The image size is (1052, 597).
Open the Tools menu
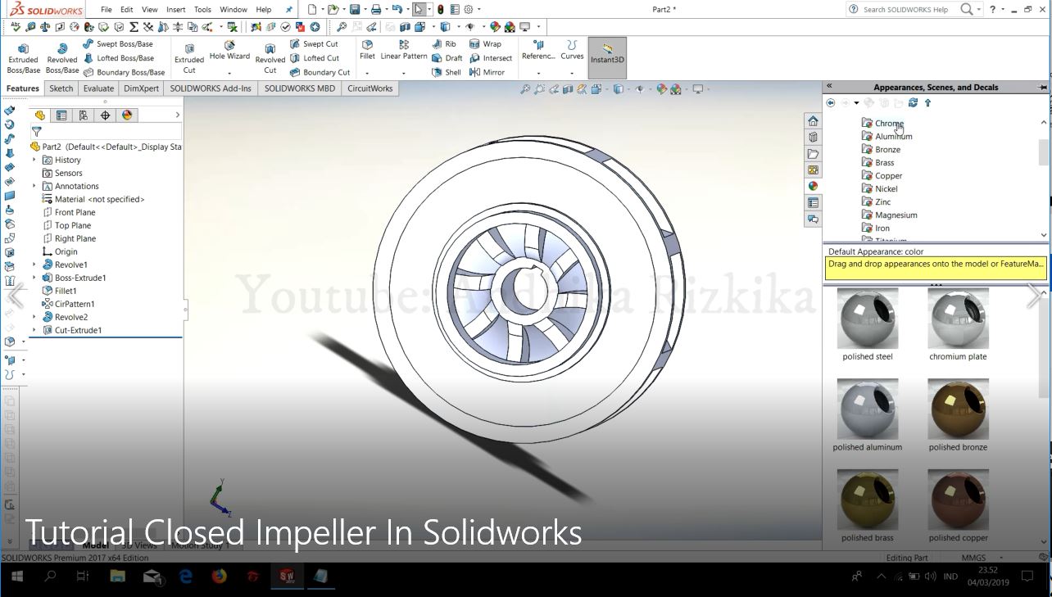(202, 10)
